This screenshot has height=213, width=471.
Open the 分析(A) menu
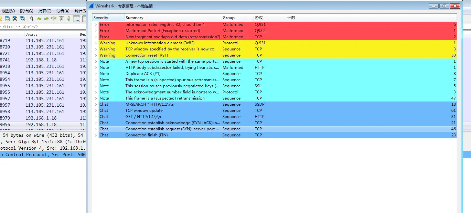coord(63,11)
